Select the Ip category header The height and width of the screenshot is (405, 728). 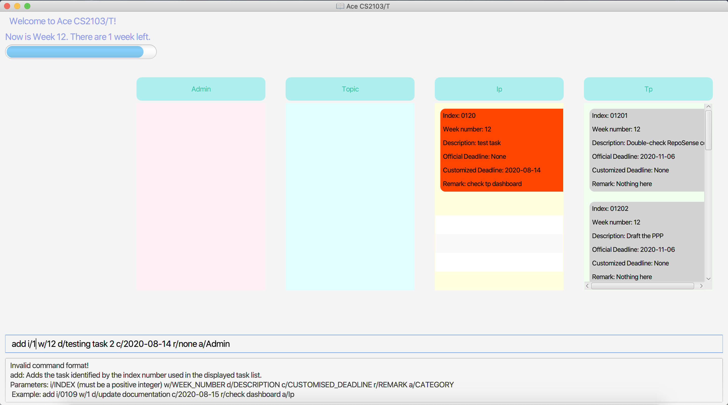point(499,89)
